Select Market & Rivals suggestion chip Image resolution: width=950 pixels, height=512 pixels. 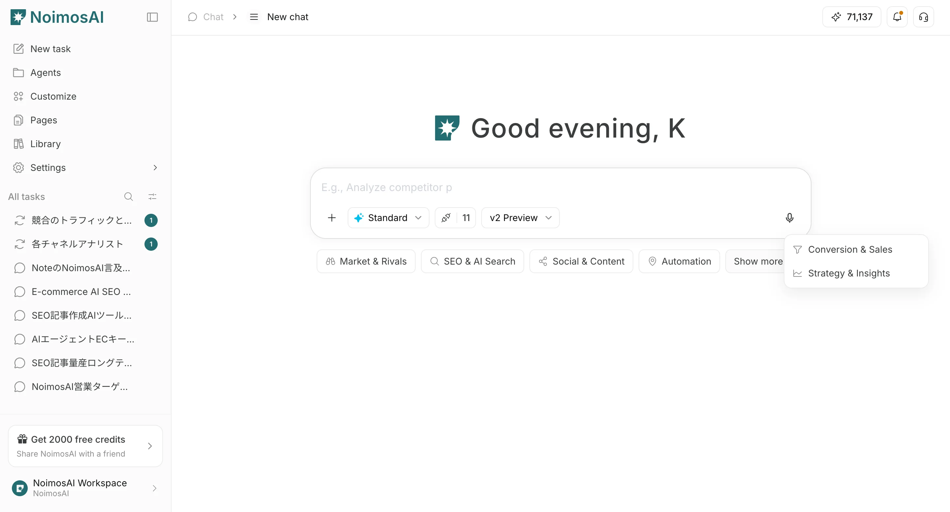click(x=366, y=261)
